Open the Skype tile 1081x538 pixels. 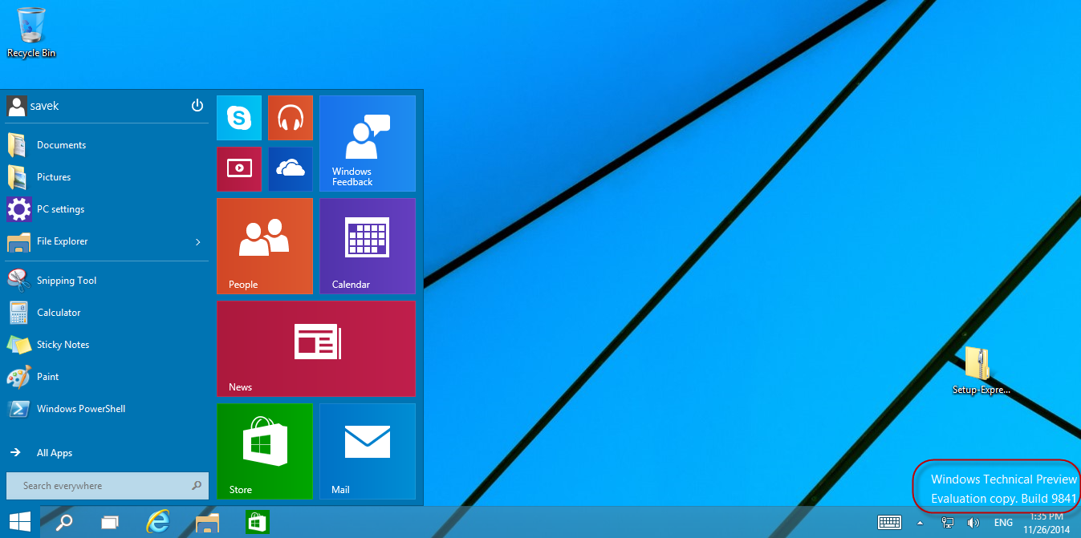pos(238,117)
